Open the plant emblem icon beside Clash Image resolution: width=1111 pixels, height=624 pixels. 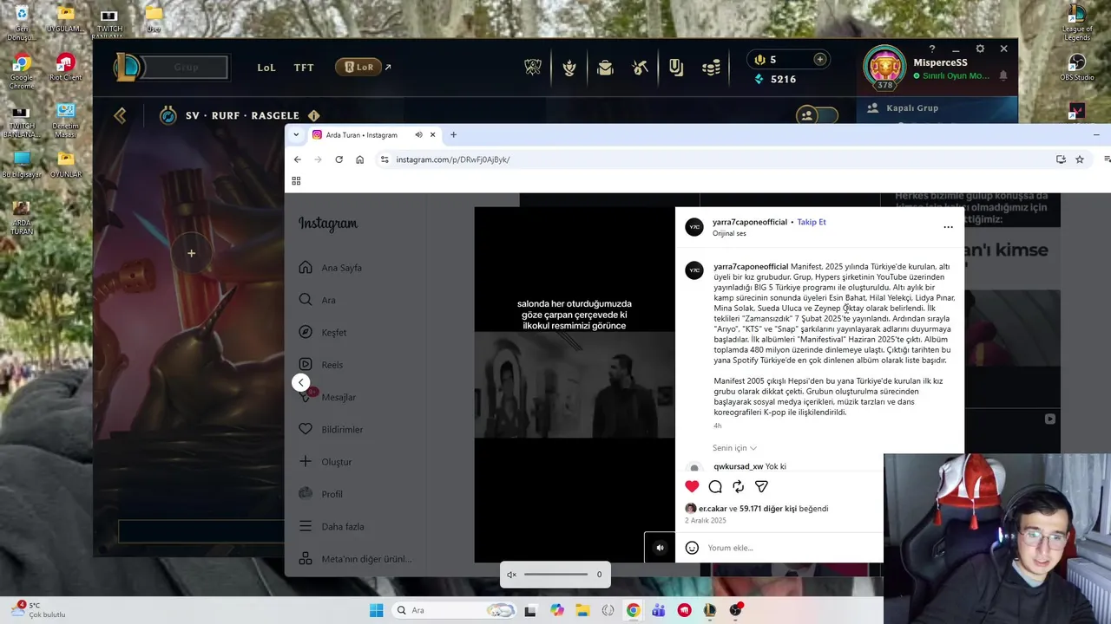tap(569, 67)
